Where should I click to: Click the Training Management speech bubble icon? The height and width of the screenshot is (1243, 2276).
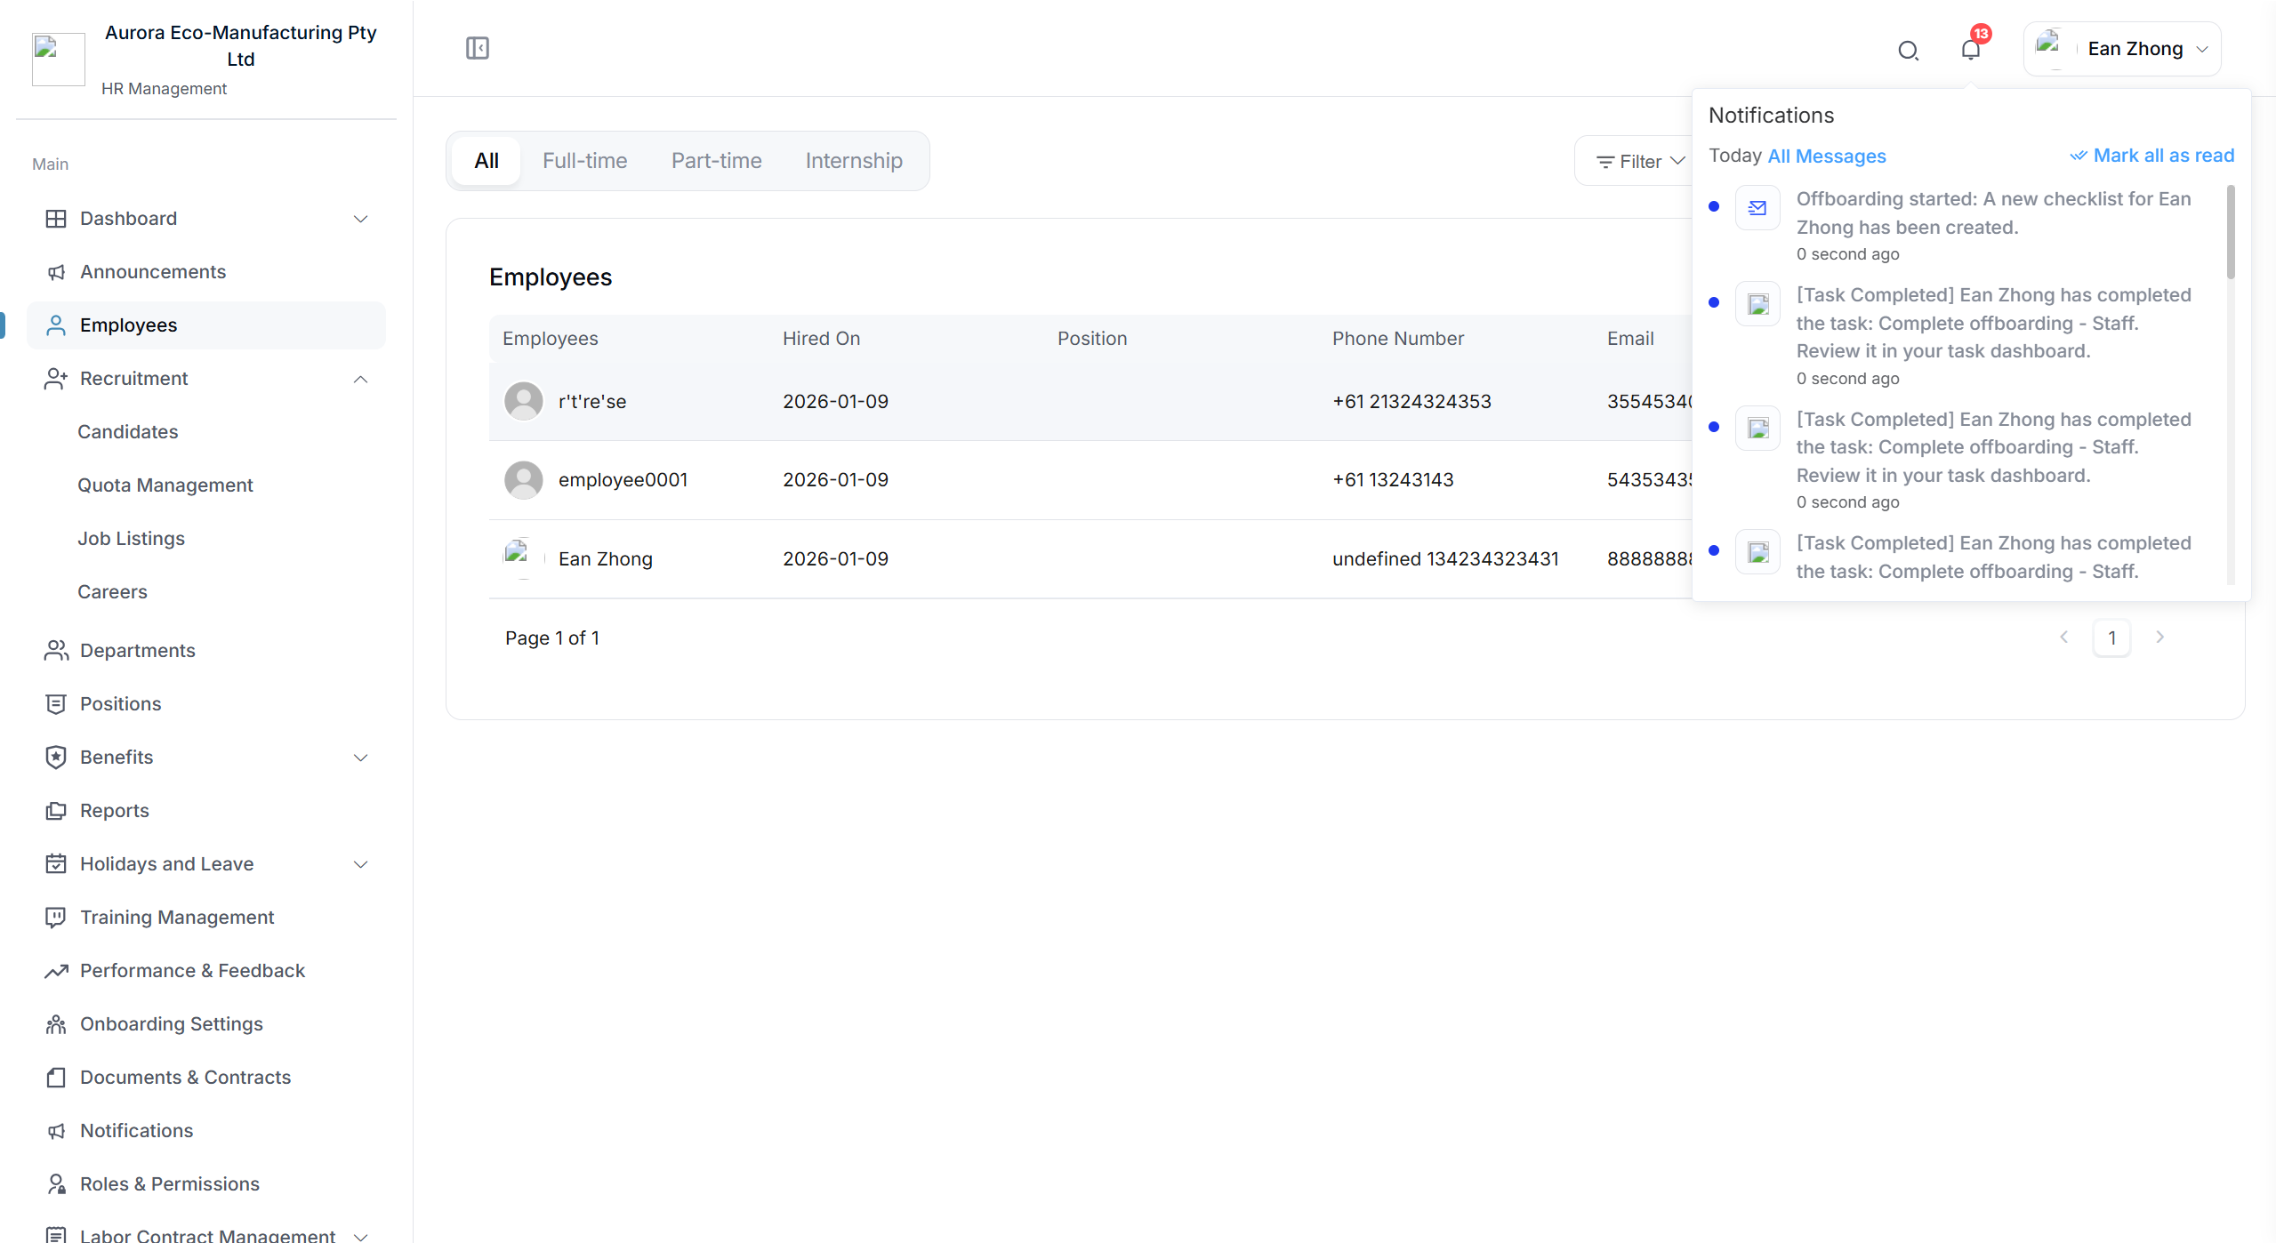click(56, 917)
